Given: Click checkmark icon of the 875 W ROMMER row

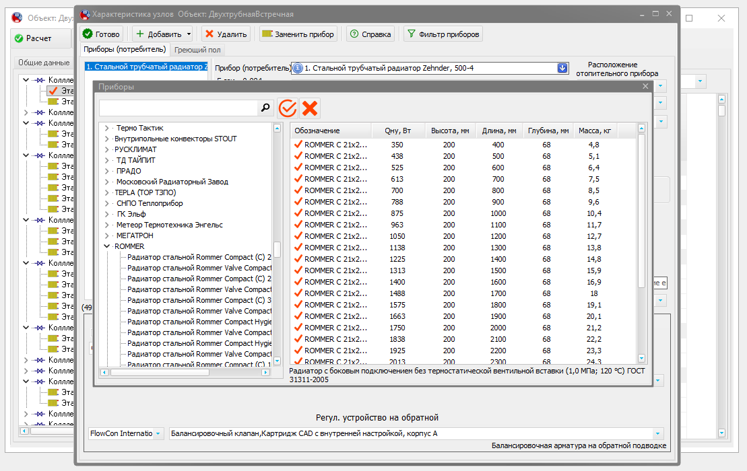Looking at the screenshot, I should (298, 213).
